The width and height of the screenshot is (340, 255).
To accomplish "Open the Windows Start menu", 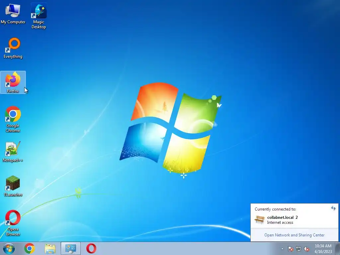I will point(9,248).
